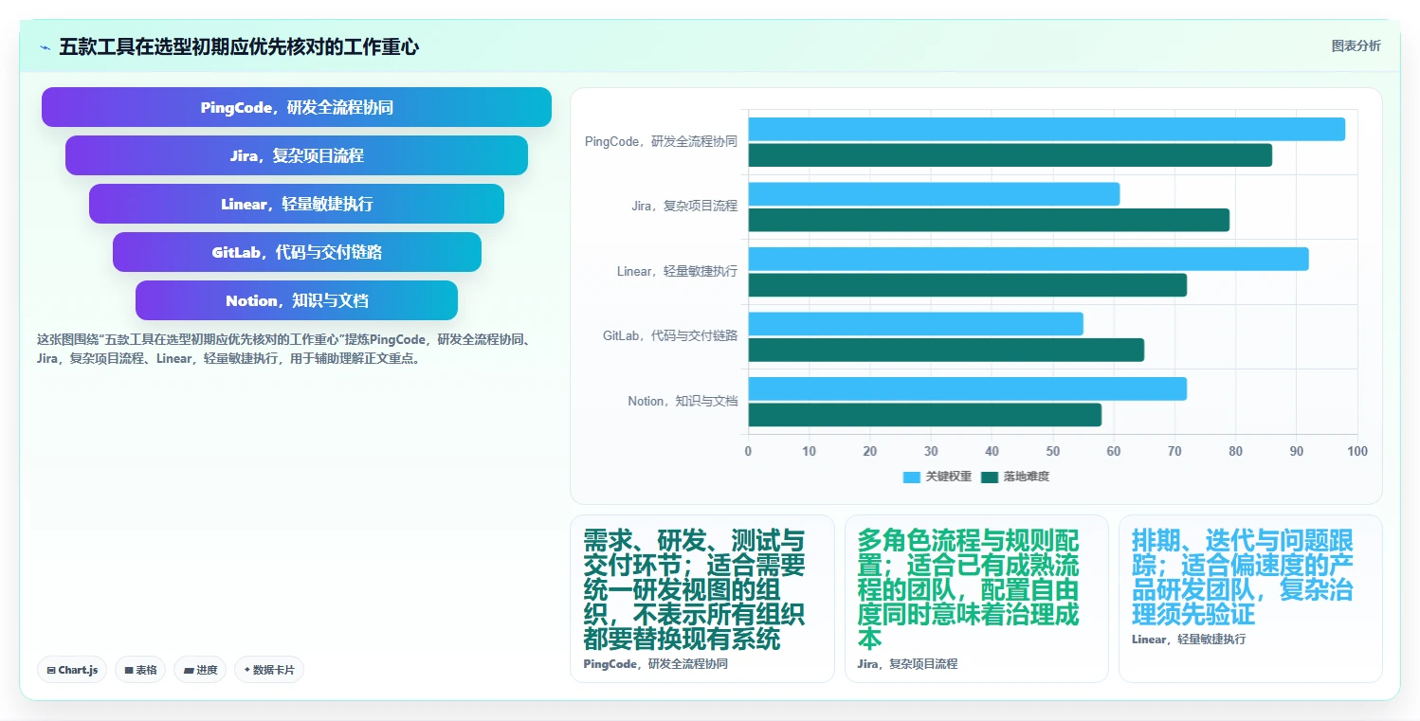Click the 表格 tag chip
Viewport: 1420px width, 721px height.
click(x=140, y=670)
